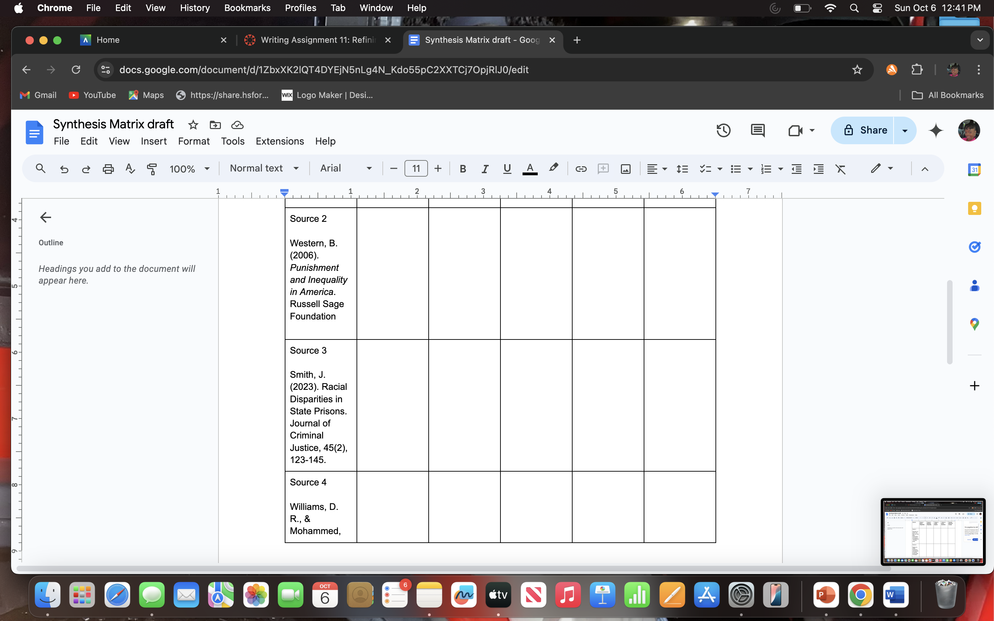Insert a link
Image resolution: width=994 pixels, height=621 pixels.
[581, 168]
